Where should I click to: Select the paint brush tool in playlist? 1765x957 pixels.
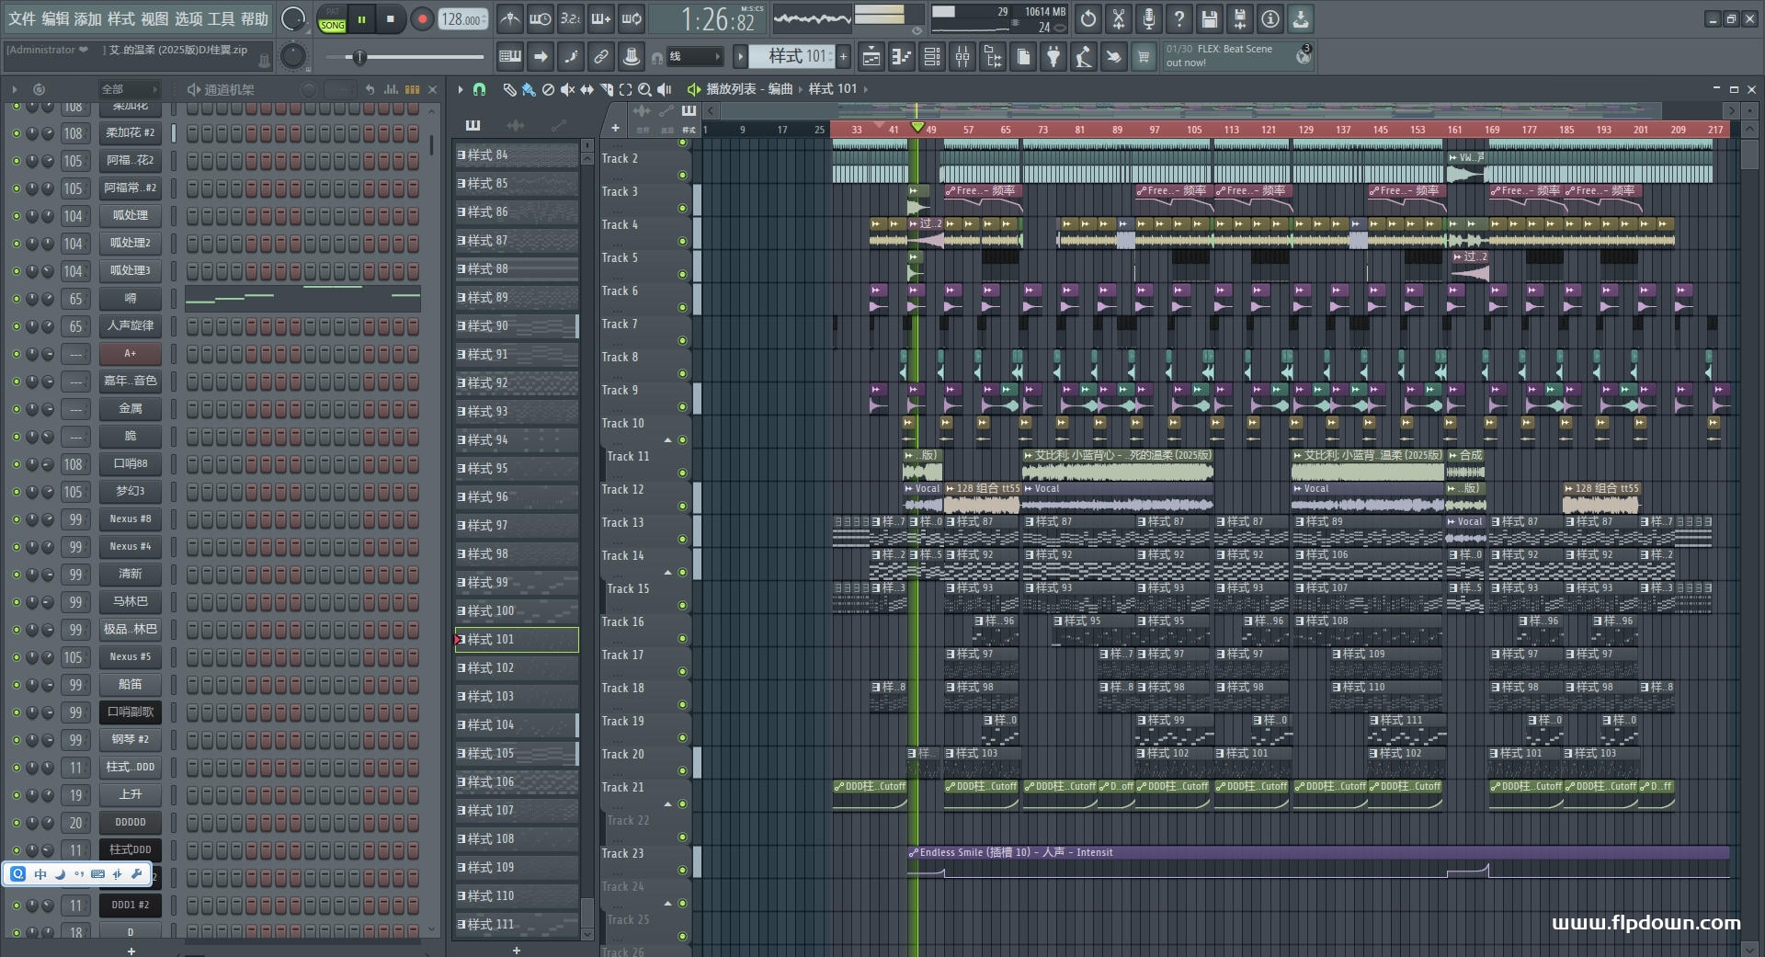pos(528,89)
